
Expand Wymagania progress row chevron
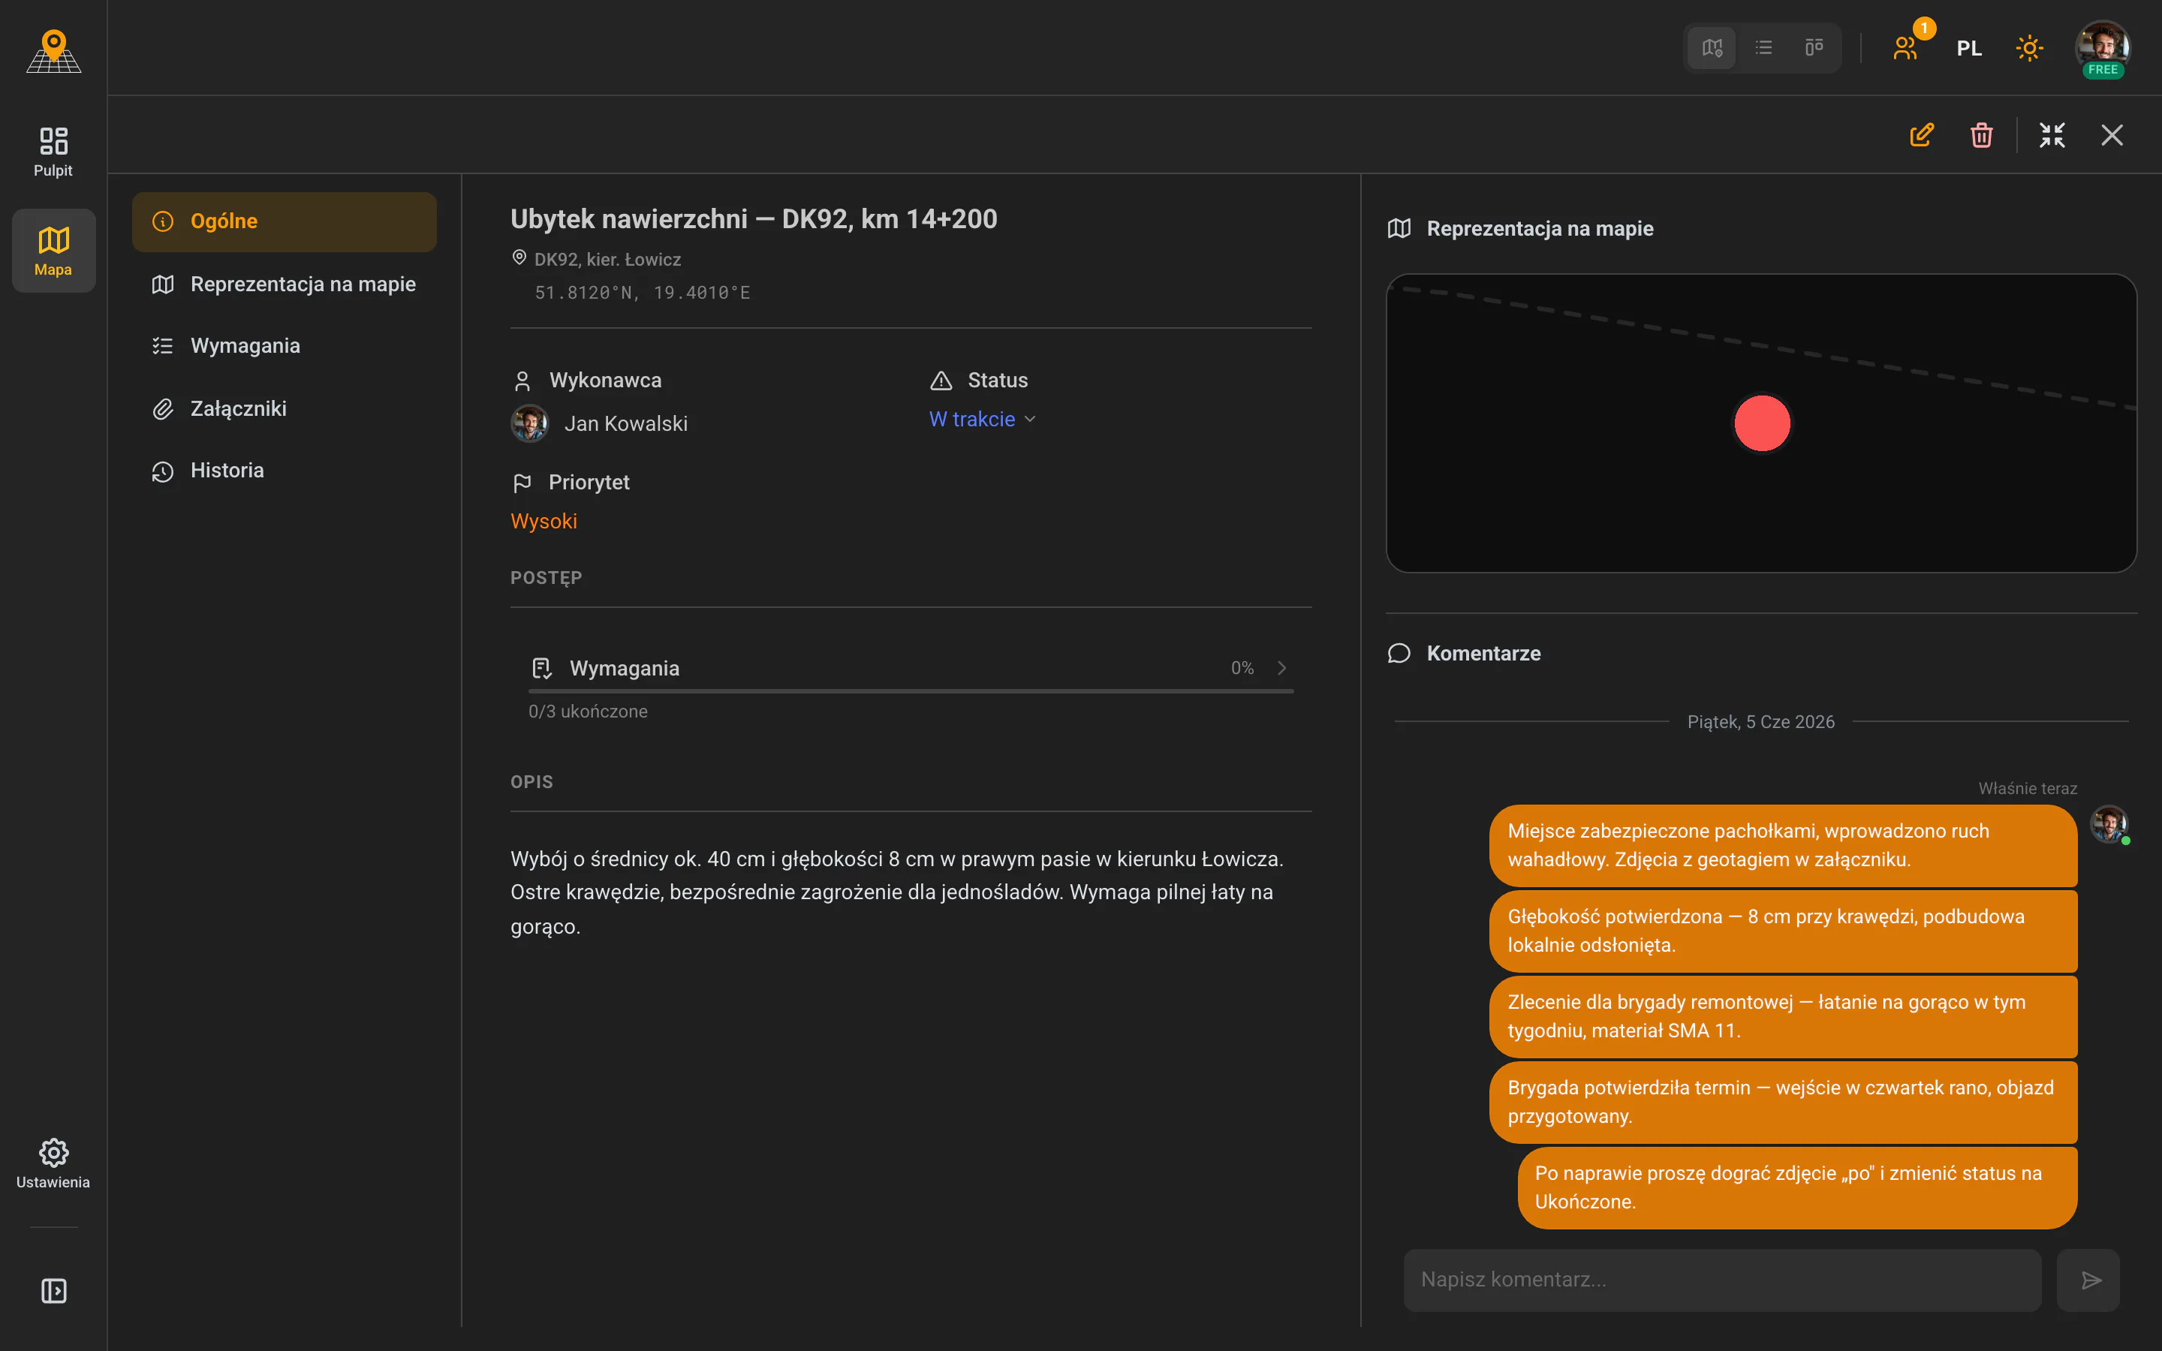(1282, 668)
